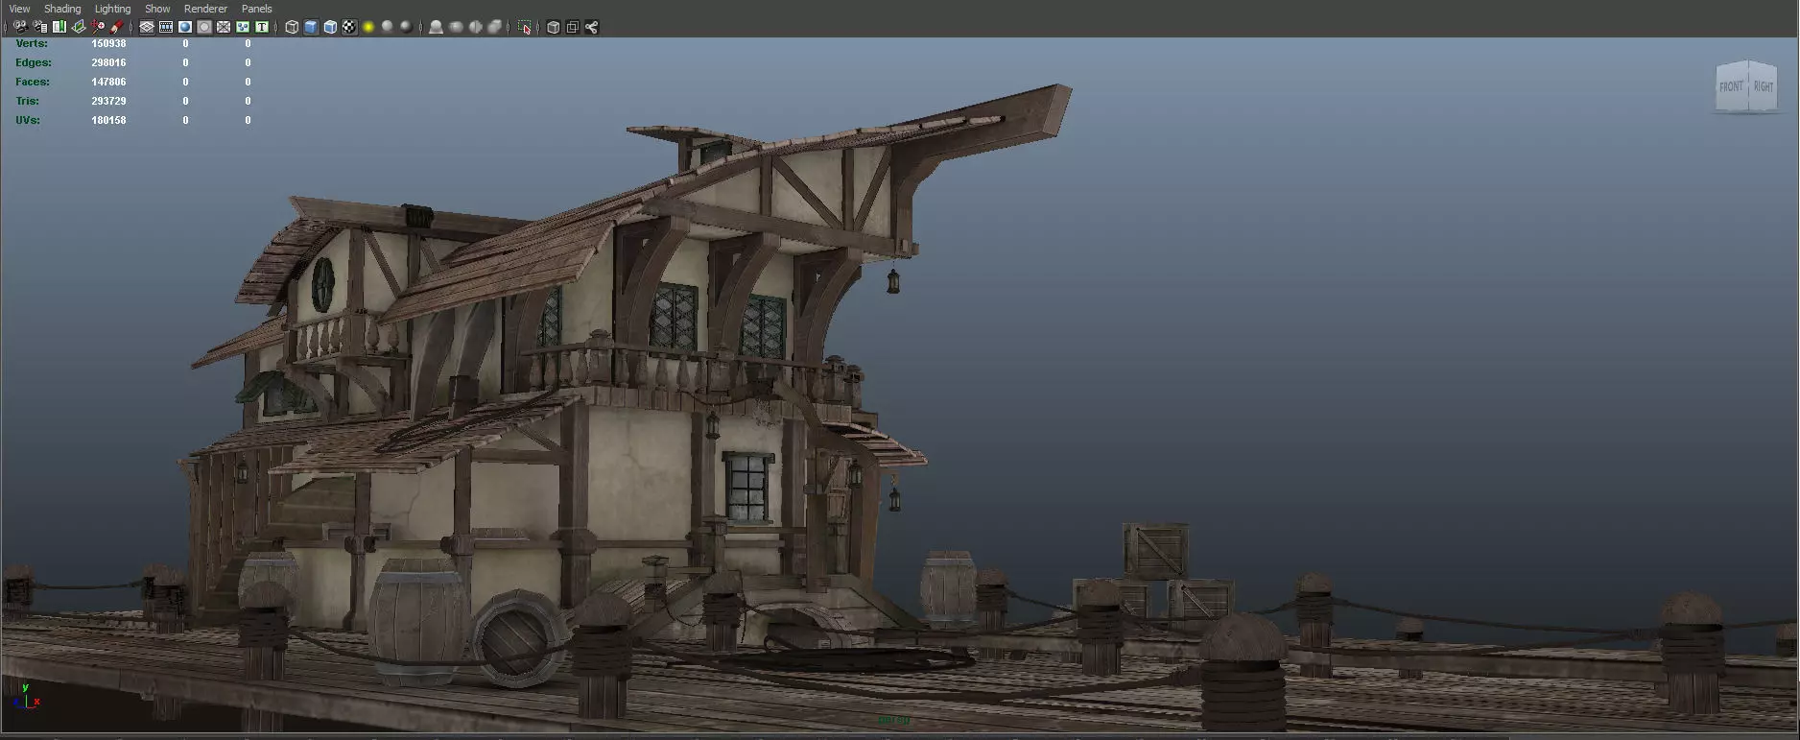
Task: Open the camera Bookmarks icon
Action: 59,27
